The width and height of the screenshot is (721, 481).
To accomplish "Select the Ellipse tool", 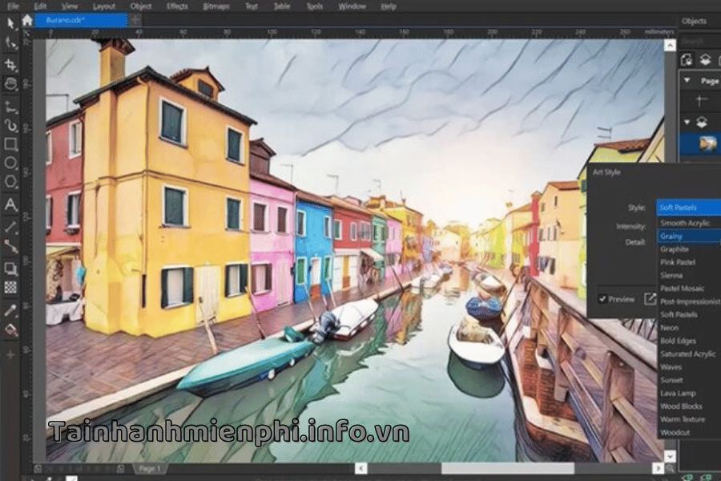I will pos(10,163).
